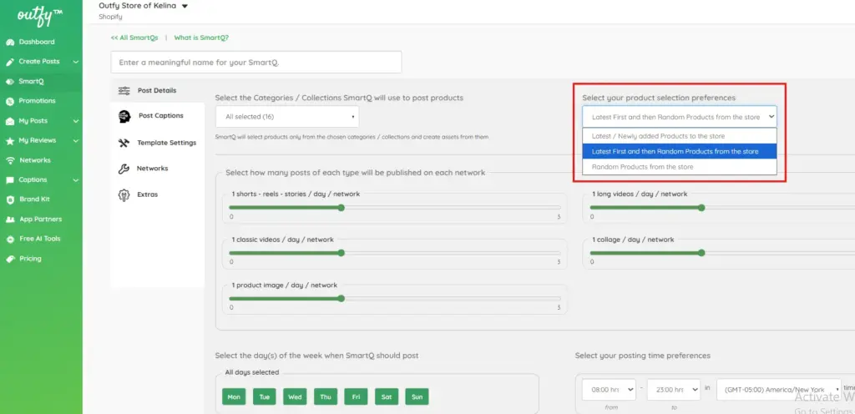The image size is (855, 414).
Task: Click the Brand Kit shield icon
Action: tap(10, 199)
